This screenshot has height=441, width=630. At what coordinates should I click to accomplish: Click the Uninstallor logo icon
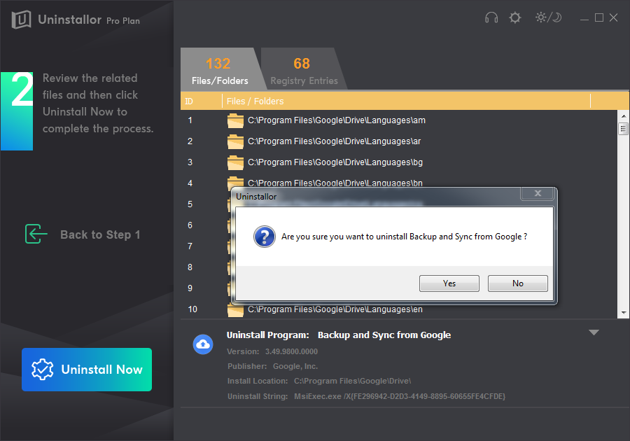coord(21,20)
